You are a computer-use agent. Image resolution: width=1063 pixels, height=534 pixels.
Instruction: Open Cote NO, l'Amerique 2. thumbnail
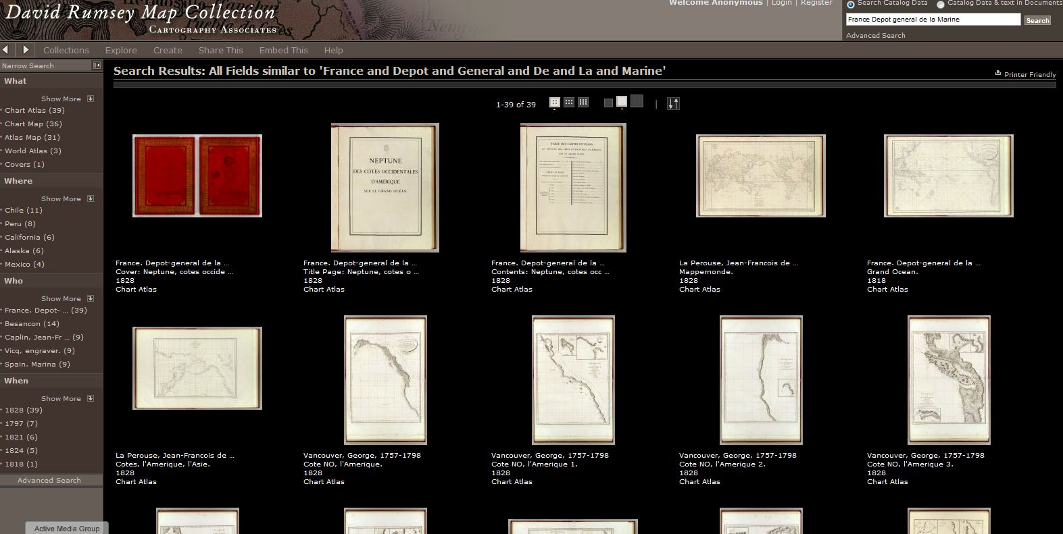click(761, 380)
